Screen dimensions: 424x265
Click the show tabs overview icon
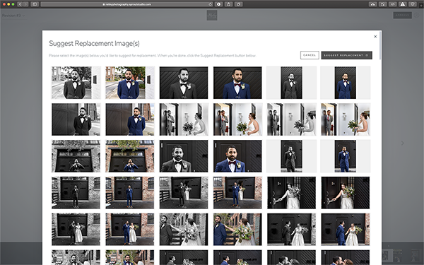point(239,4)
